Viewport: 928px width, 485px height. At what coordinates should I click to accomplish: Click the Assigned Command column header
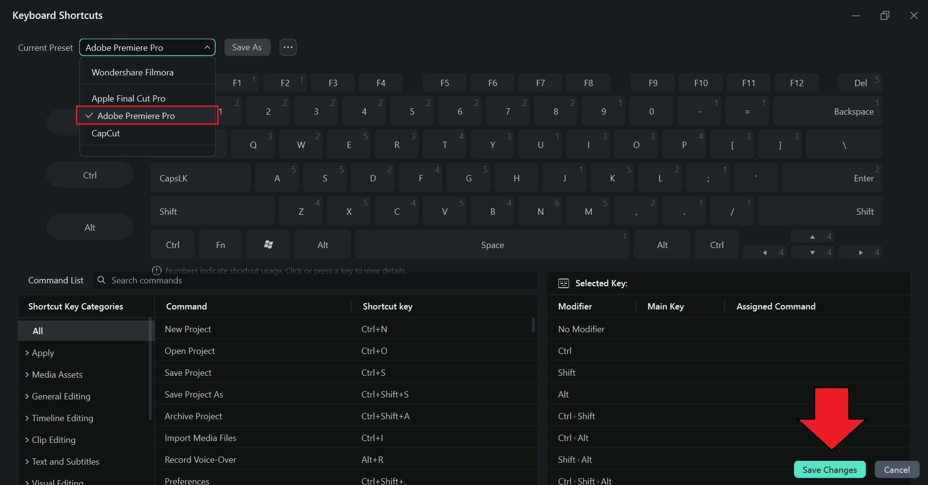pos(776,306)
